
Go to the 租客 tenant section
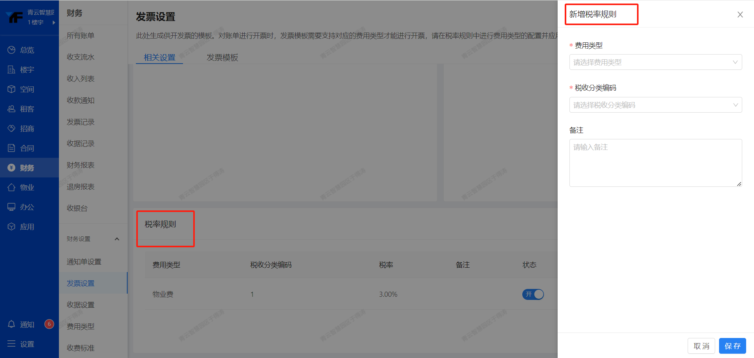coord(24,109)
